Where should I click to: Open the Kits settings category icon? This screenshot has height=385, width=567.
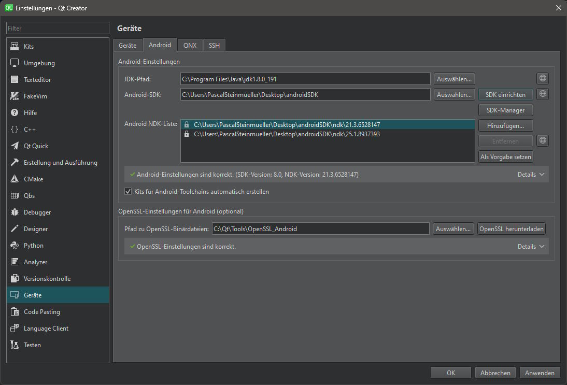coord(15,46)
